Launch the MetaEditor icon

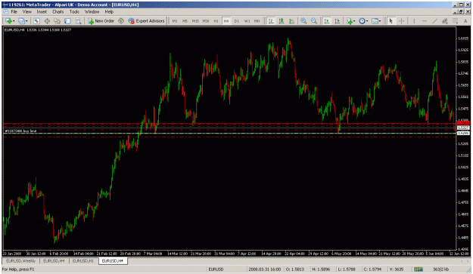pyautogui.click(x=121, y=20)
